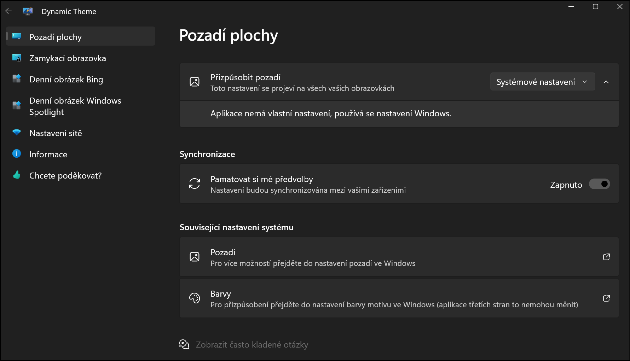Click the Pozadí Windows settings row

[389, 257]
